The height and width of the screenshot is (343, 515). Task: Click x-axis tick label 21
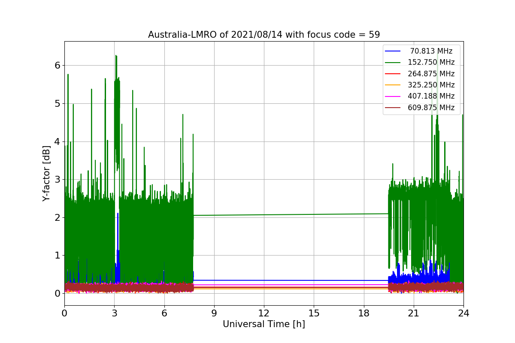click(413, 313)
